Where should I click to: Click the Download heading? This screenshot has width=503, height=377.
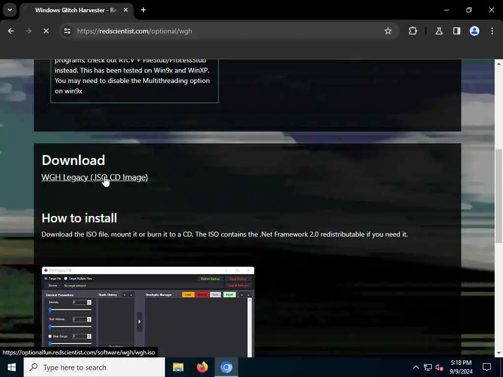74,161
